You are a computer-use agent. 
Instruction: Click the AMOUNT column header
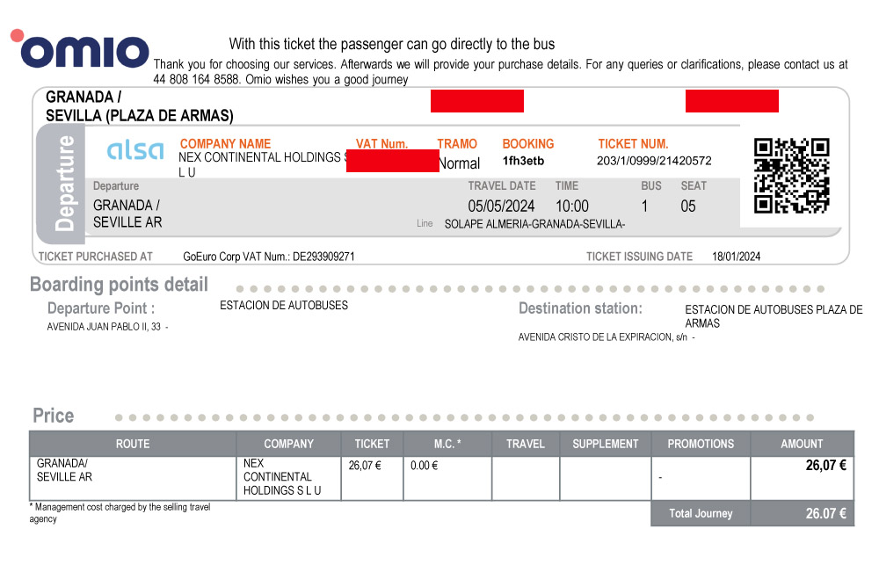coord(802,444)
